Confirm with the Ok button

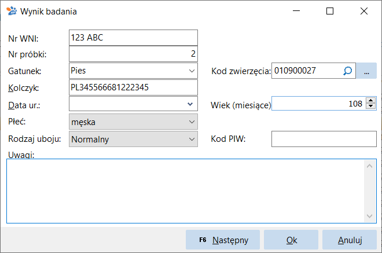(291, 240)
